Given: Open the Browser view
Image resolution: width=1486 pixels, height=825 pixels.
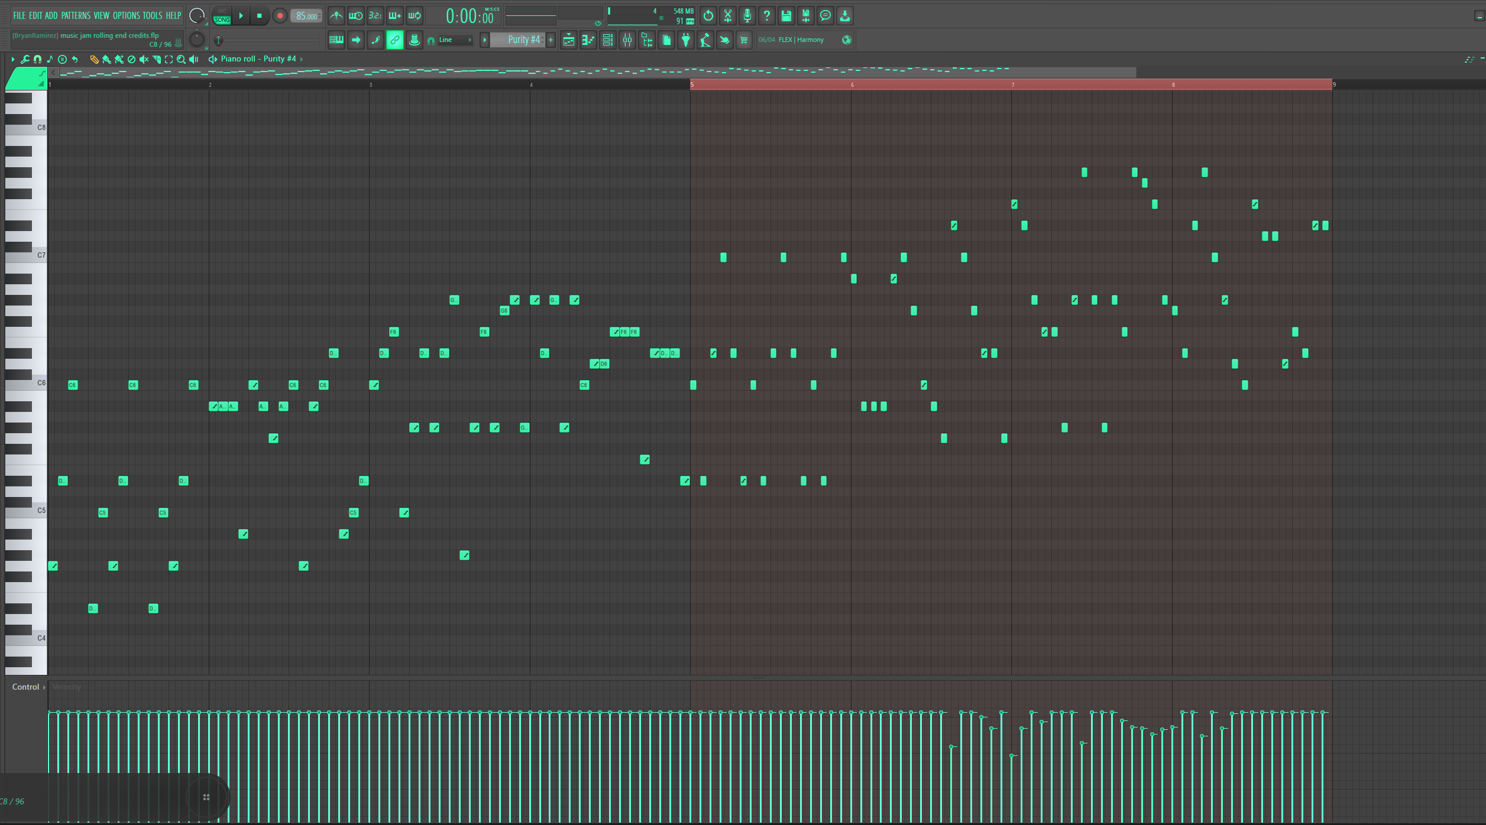Looking at the screenshot, I should pyautogui.click(x=647, y=40).
